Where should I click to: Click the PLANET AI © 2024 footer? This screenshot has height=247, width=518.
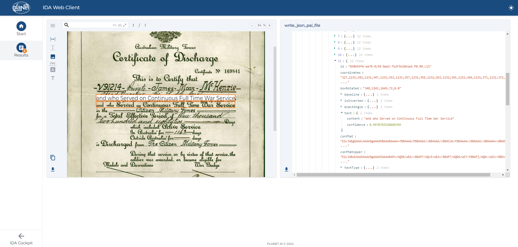280,244
